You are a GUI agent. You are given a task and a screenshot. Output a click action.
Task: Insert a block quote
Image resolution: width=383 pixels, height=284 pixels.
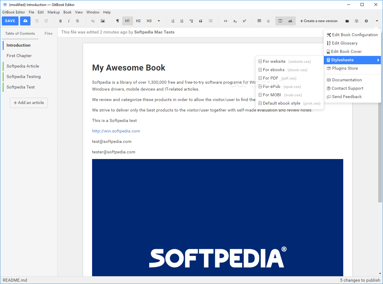pyautogui.click(x=201, y=21)
